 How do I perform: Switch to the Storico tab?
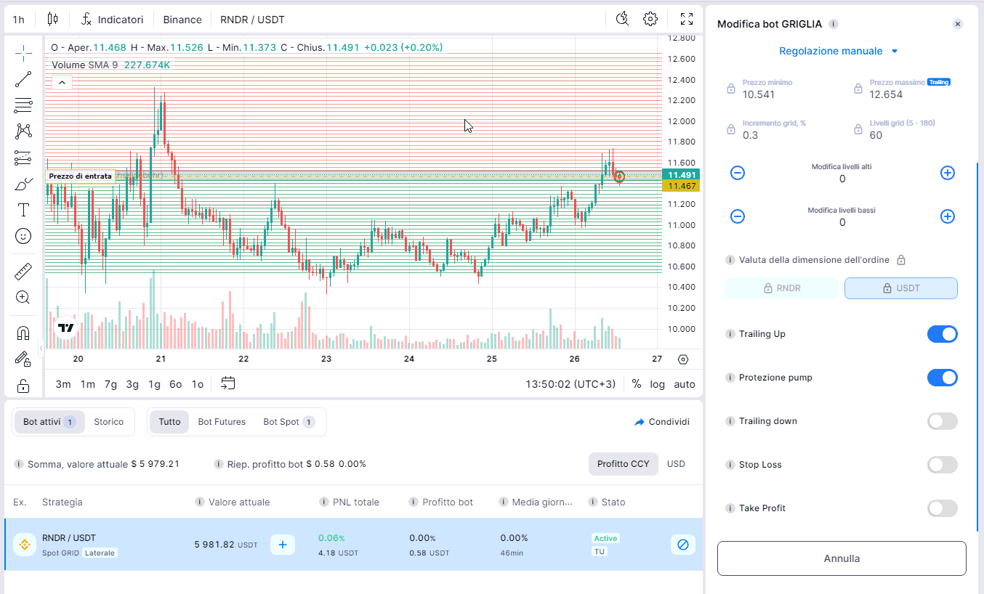point(108,422)
